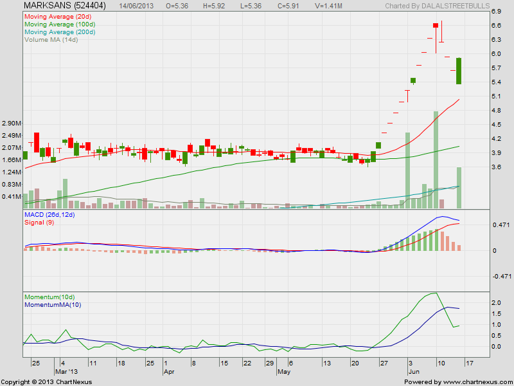The image size is (514, 386).
Task: Click the positive 0.471 MACD axis label
Action: click(x=502, y=225)
